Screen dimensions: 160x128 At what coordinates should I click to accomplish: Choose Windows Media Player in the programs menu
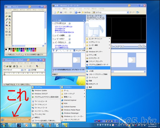point(73,110)
